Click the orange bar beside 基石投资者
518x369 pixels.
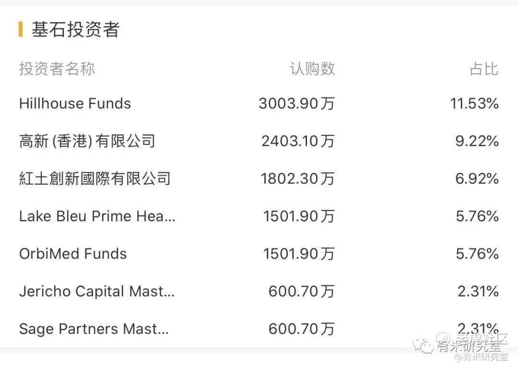pos(21,29)
